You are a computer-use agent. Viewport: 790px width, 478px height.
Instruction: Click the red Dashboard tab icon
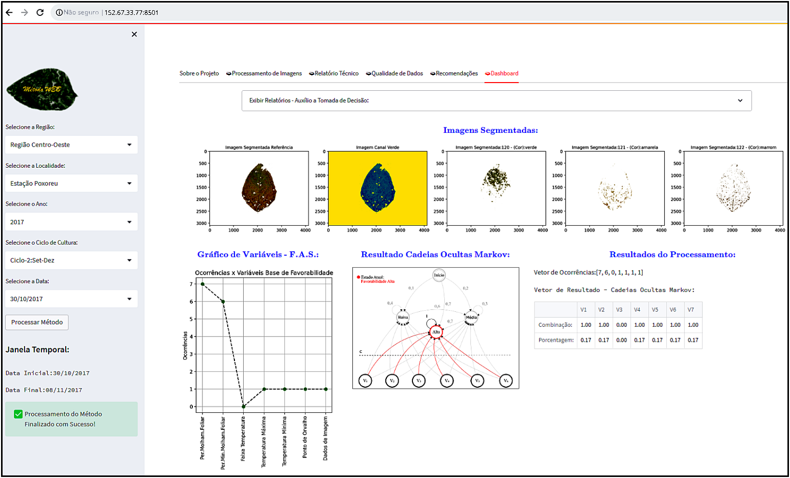487,73
